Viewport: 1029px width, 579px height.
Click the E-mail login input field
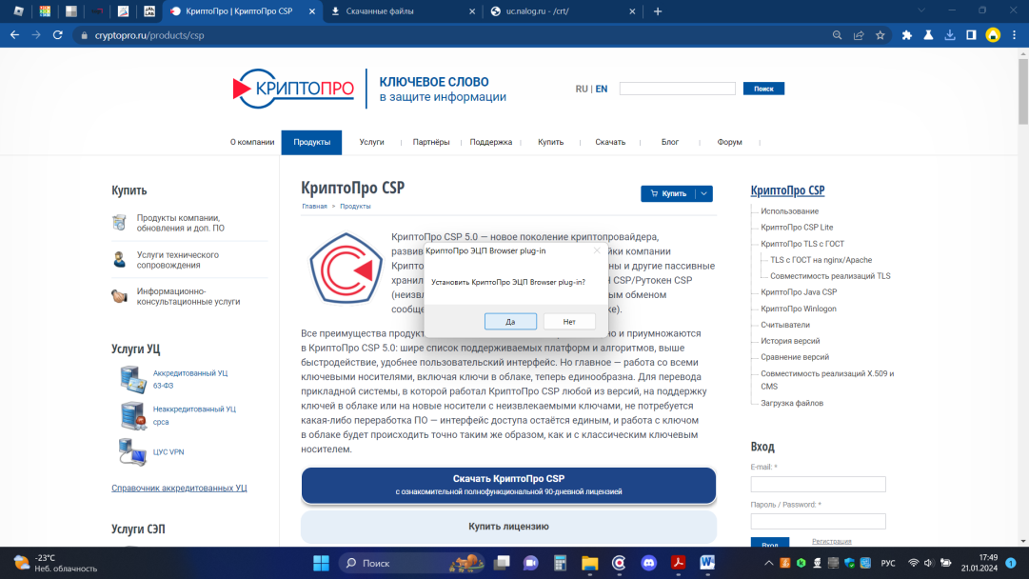coord(818,485)
